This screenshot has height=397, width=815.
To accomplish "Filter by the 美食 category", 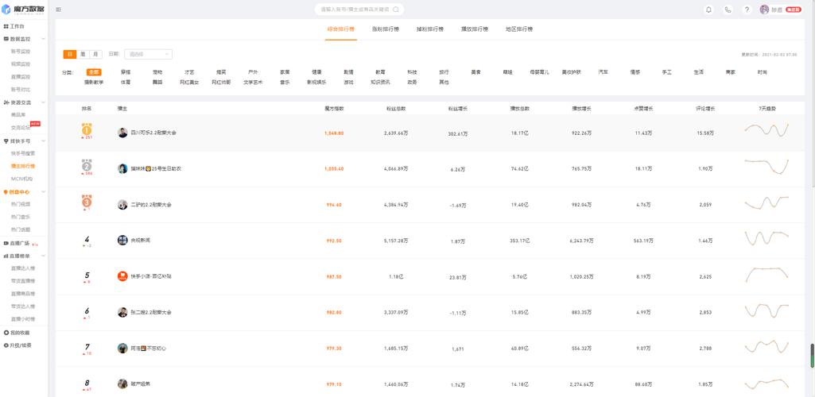I will (475, 71).
